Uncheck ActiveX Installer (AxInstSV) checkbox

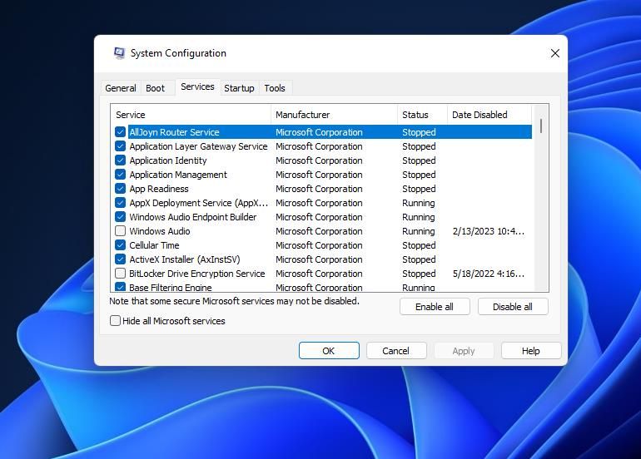pos(120,259)
